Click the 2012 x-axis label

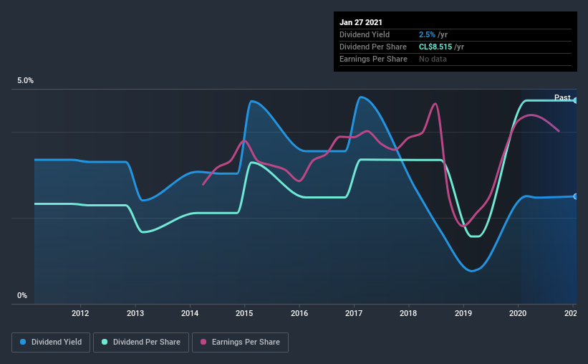click(x=80, y=313)
